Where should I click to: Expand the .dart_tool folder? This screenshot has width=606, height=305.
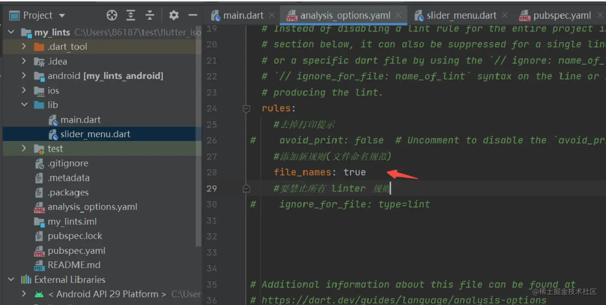pos(24,46)
